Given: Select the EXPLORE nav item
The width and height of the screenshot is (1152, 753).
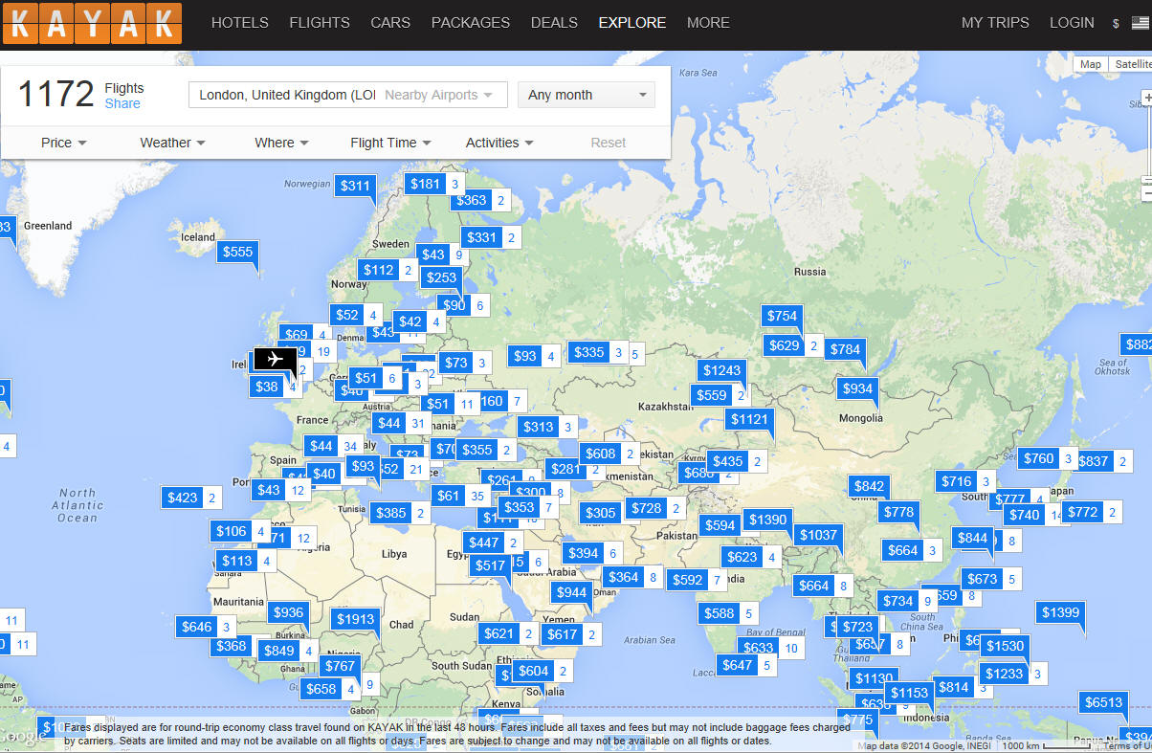Looking at the screenshot, I should tap(632, 23).
